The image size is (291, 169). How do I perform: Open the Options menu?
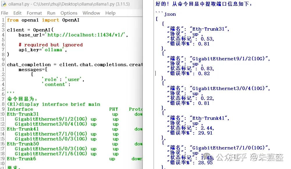point(69,13)
